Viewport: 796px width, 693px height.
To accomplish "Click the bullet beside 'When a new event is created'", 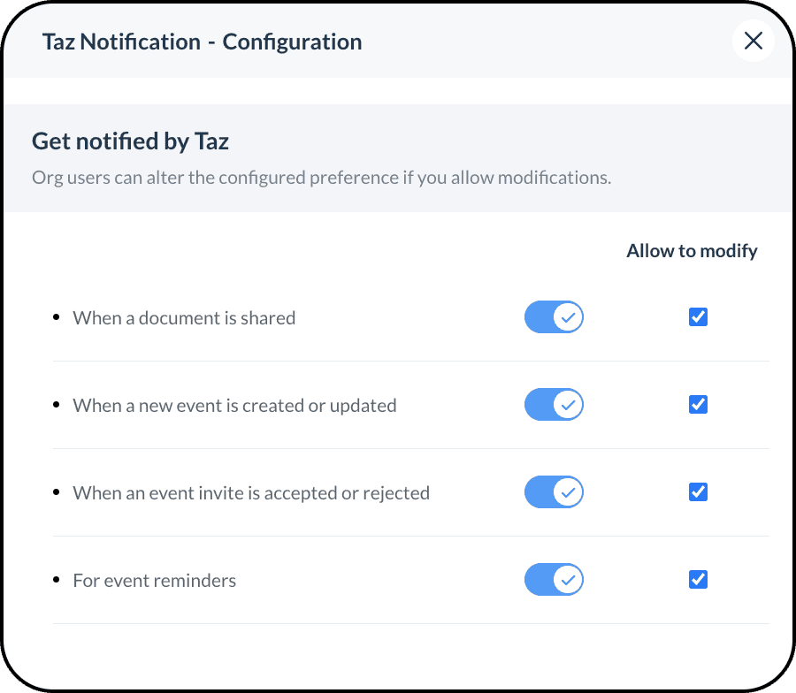I will (x=57, y=404).
